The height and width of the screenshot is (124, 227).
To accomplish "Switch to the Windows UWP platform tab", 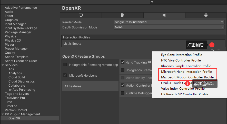I will [164, 15].
